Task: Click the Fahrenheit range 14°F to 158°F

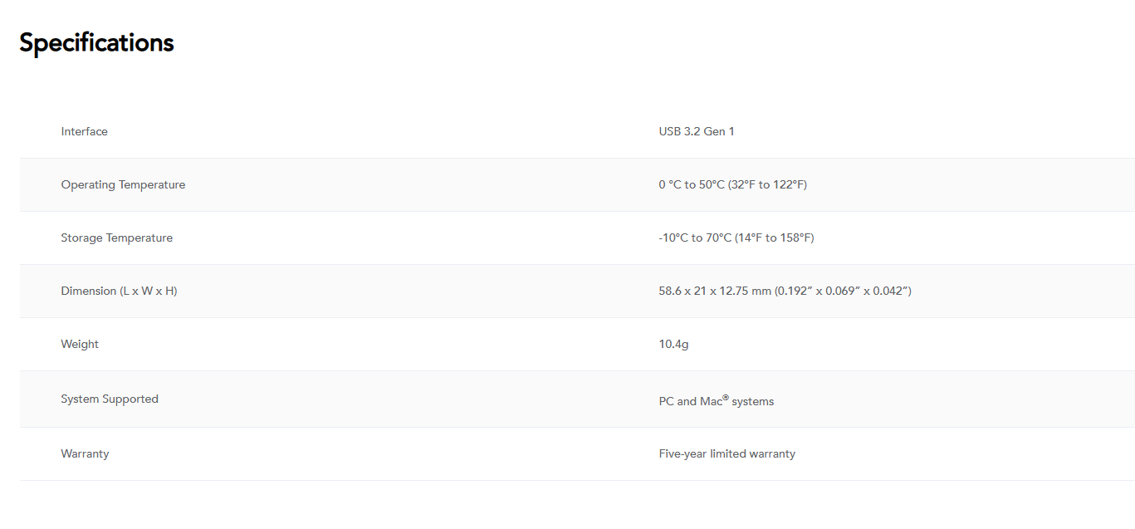Action: (775, 238)
